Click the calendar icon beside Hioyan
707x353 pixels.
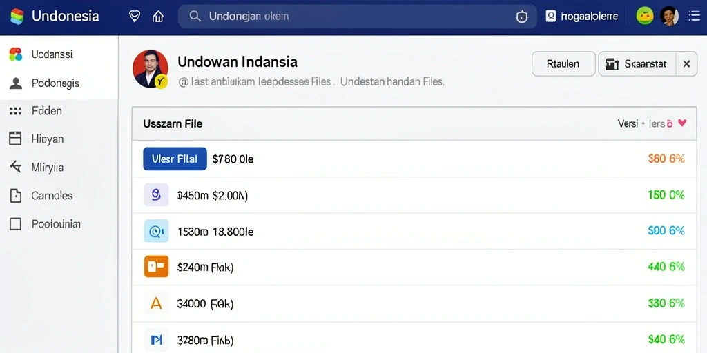point(15,139)
